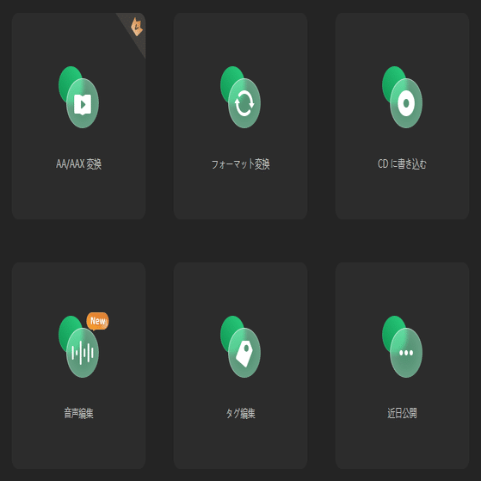Launch the CD に書き込む card
The width and height of the screenshot is (481, 481).
pyautogui.click(x=402, y=116)
